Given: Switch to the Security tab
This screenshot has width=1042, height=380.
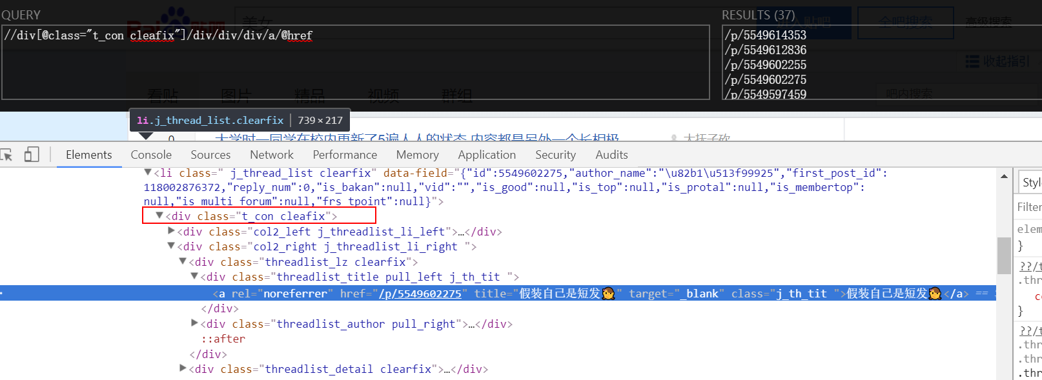Looking at the screenshot, I should pos(555,155).
